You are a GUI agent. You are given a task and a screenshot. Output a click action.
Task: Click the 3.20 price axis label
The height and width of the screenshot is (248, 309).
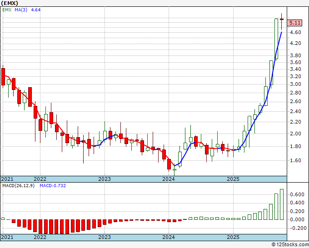(296, 76)
